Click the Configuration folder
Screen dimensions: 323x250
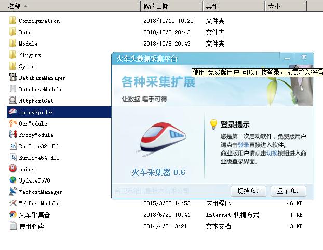[x=39, y=21]
